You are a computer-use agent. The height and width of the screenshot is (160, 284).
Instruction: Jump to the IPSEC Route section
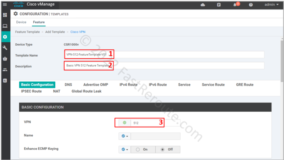(x=31, y=91)
